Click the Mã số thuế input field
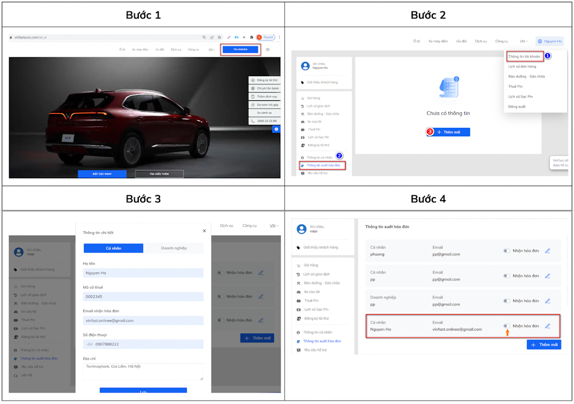This screenshot has height=404, width=574. 143,297
